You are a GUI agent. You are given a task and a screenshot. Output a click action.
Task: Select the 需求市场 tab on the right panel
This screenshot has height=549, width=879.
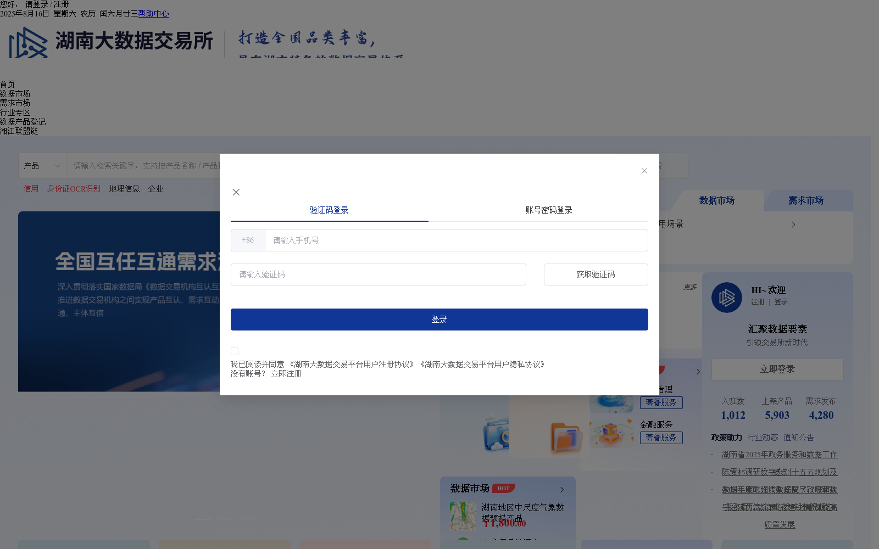pos(806,201)
